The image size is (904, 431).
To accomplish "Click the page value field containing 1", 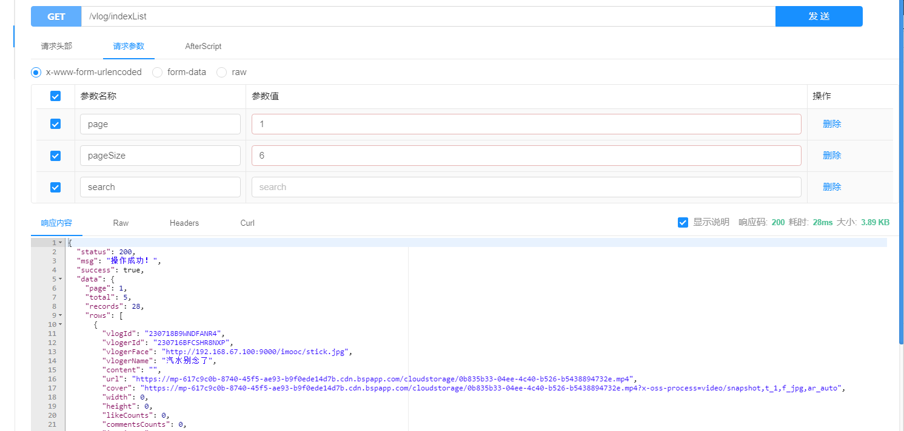I will pos(526,124).
